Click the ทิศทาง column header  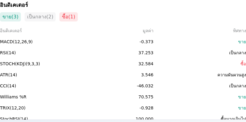240,31
